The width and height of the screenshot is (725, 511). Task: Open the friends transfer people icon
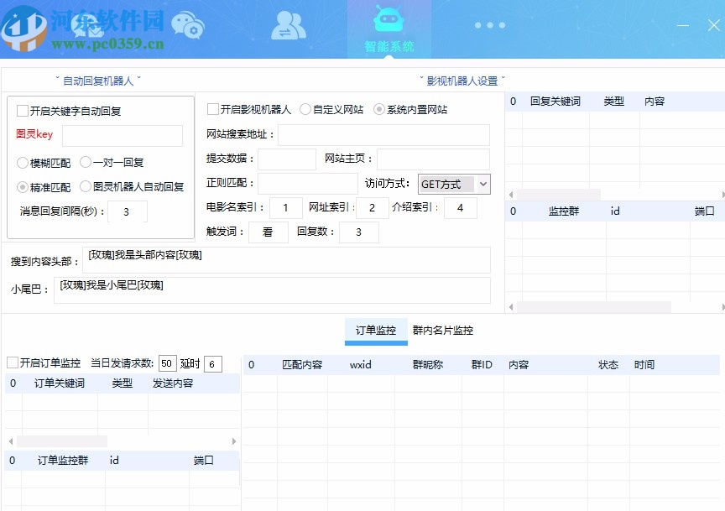click(x=288, y=25)
